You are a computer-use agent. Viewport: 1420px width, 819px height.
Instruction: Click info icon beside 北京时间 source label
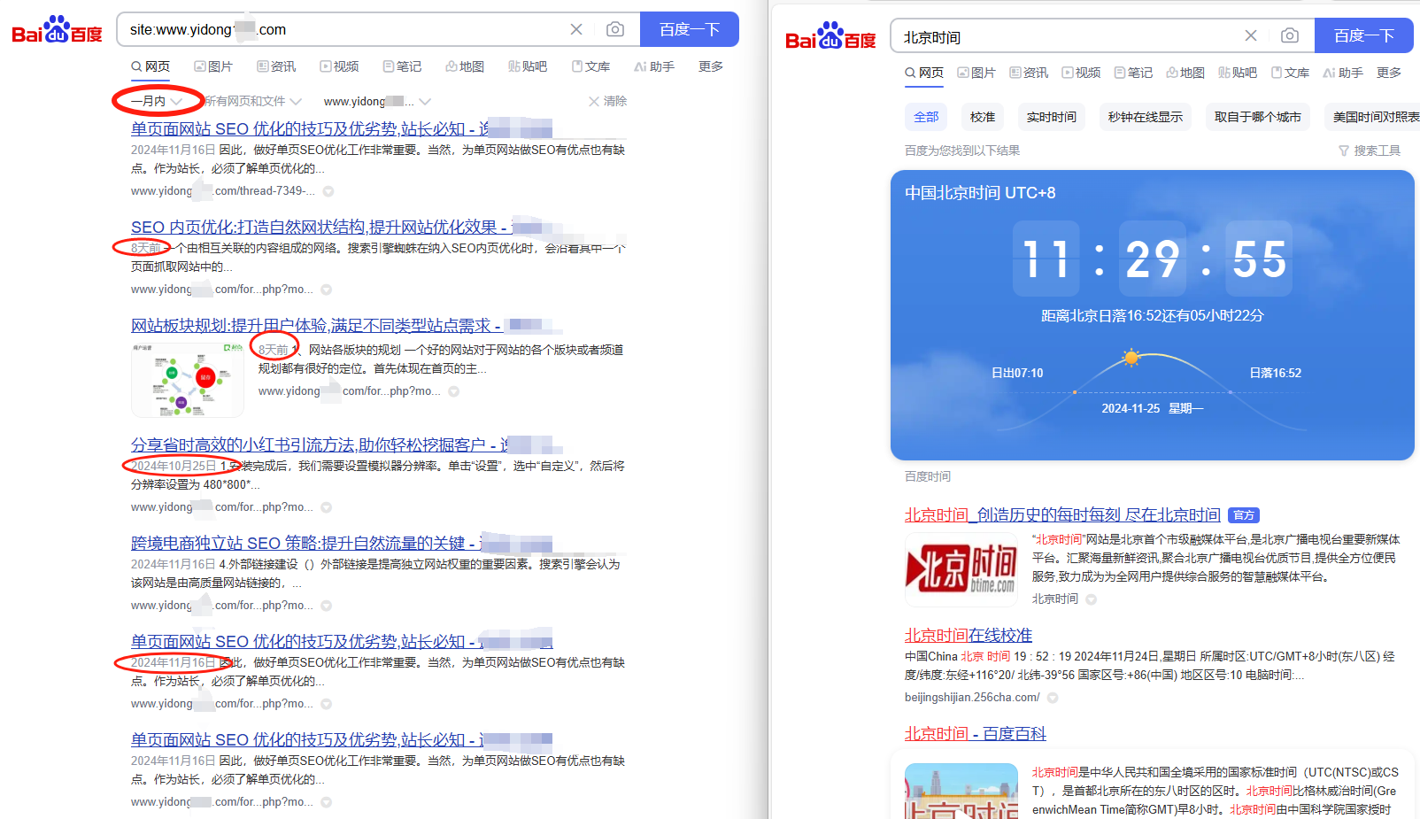click(x=1092, y=599)
